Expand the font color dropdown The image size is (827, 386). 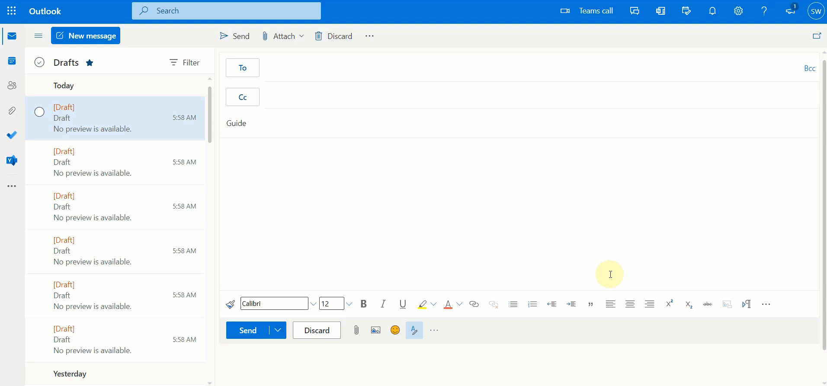click(459, 304)
